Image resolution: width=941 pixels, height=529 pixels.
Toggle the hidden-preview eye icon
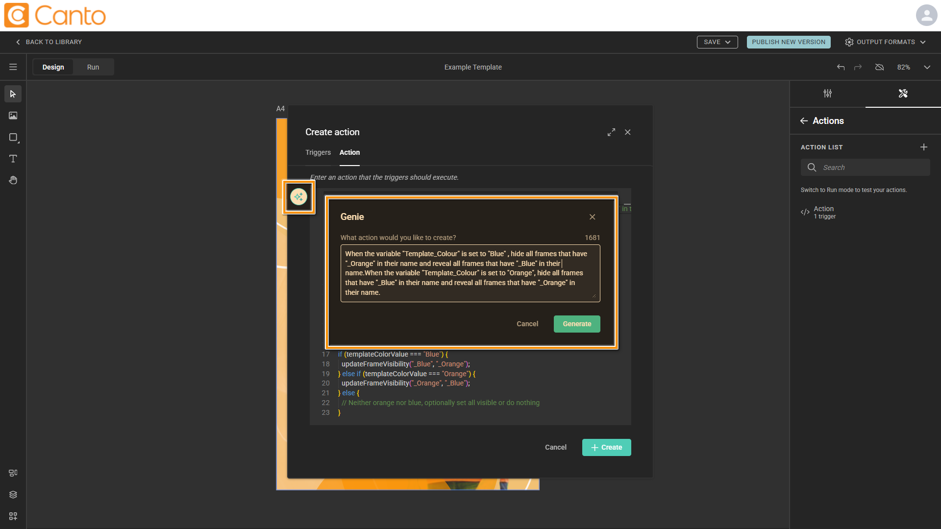(x=879, y=67)
